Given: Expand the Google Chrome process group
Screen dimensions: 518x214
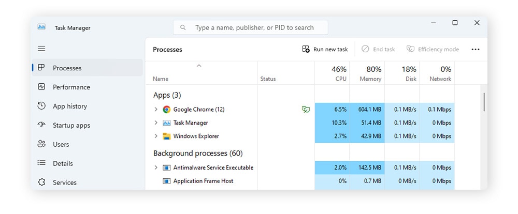Looking at the screenshot, I should 156,109.
